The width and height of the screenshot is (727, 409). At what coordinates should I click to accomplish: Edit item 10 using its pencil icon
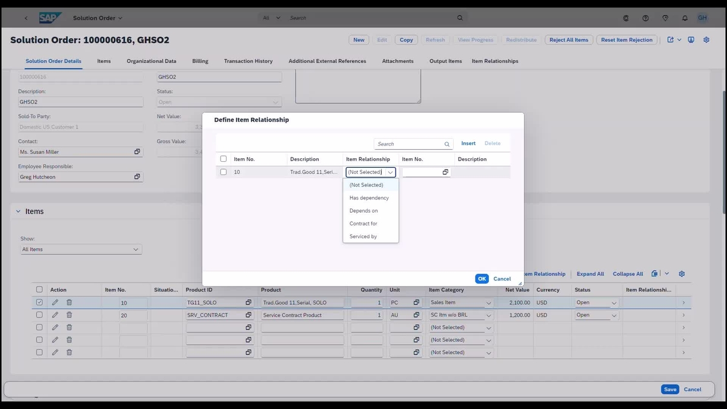pyautogui.click(x=55, y=302)
